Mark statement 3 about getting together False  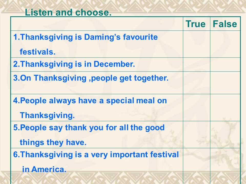pos(225,83)
